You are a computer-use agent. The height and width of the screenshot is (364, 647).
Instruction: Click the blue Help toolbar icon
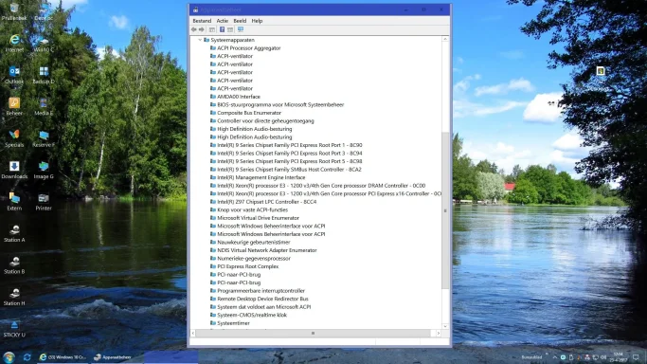222,29
